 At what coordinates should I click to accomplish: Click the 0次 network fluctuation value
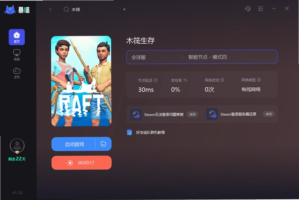pos(210,90)
